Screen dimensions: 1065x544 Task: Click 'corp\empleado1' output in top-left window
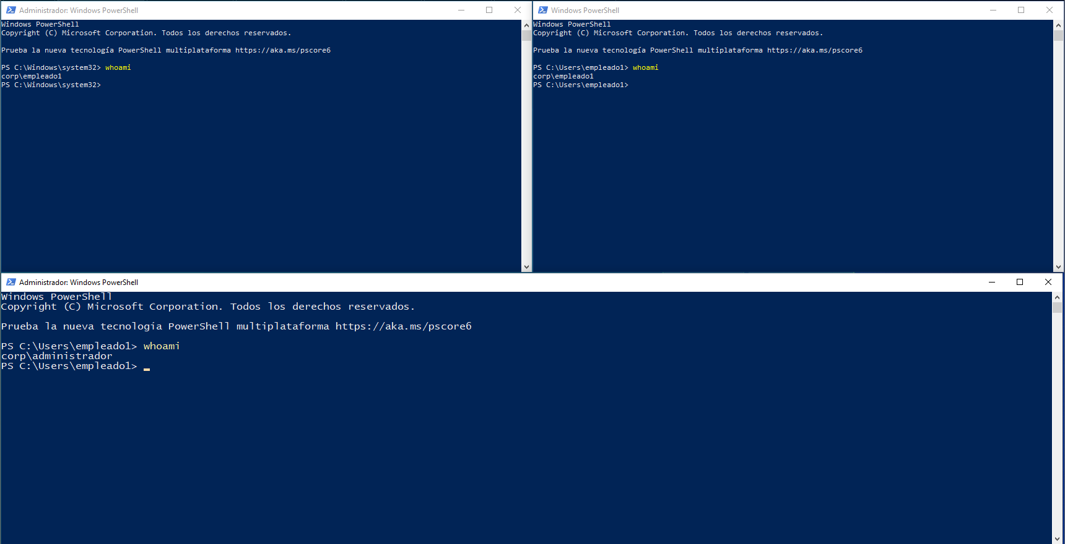click(32, 77)
